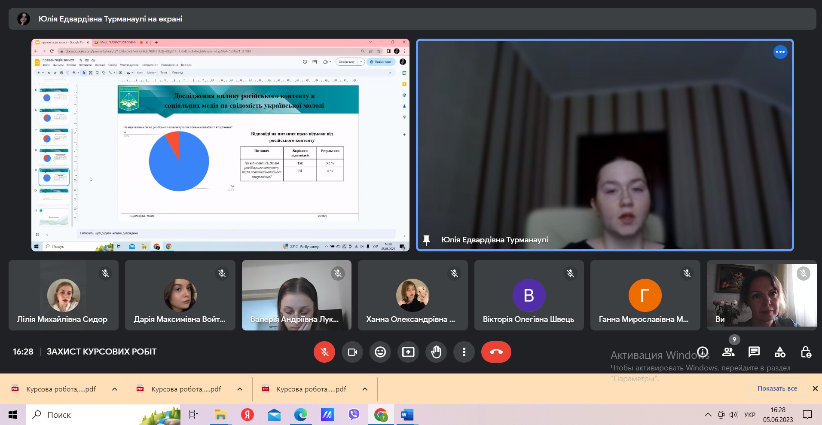822x425 pixels.
Task: Show the participants list icon
Action: tap(728, 352)
